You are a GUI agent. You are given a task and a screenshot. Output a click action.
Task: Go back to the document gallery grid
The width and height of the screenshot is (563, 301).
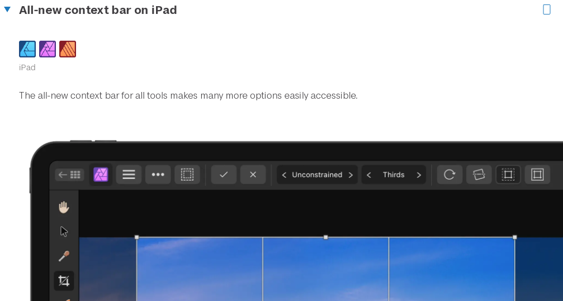(x=70, y=174)
